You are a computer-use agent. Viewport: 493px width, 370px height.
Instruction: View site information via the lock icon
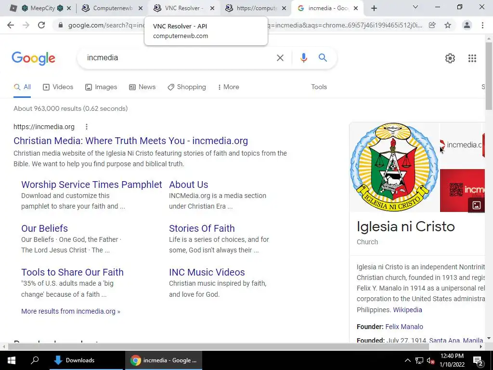61,25
